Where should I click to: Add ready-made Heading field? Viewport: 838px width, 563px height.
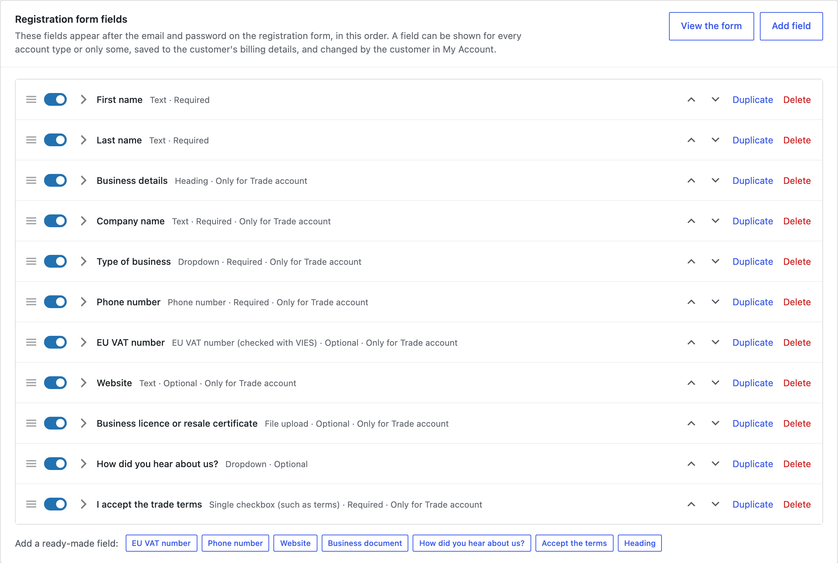(640, 543)
